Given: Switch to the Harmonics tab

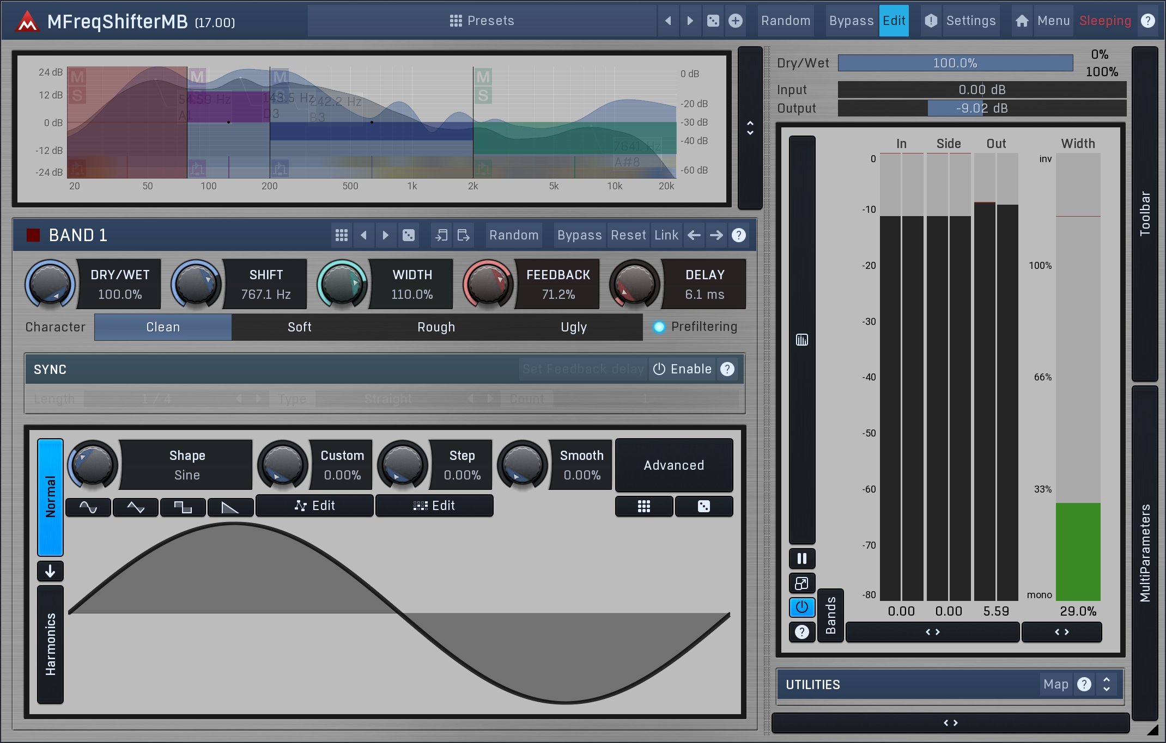Looking at the screenshot, I should click(x=50, y=644).
